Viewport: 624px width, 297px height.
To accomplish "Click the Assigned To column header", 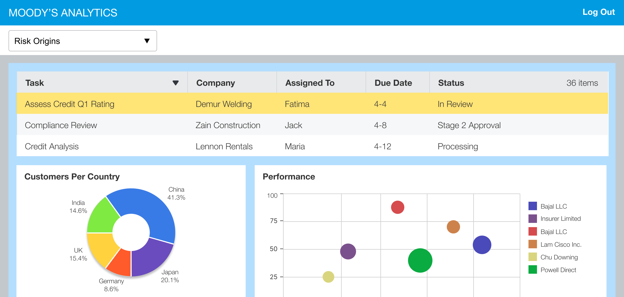I will tap(310, 83).
